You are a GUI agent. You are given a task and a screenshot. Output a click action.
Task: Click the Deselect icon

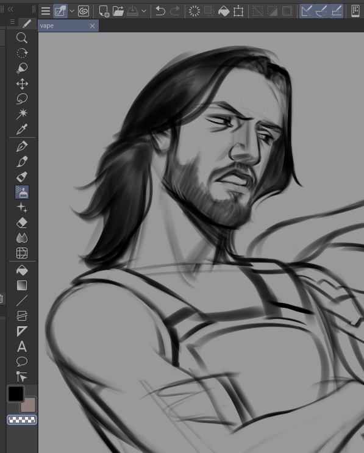(x=258, y=11)
